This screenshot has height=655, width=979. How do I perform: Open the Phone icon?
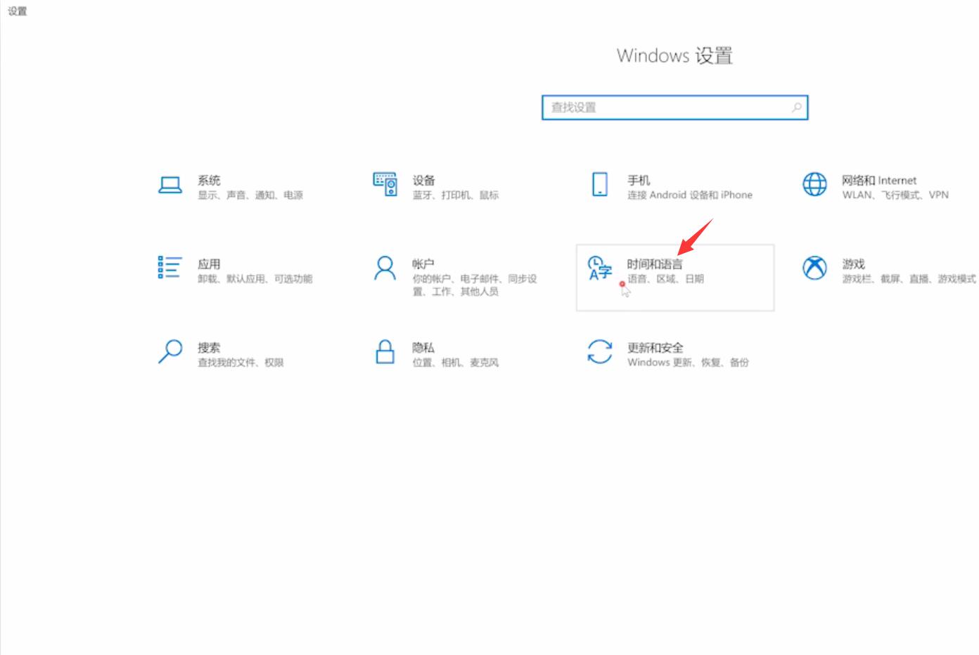(x=600, y=185)
